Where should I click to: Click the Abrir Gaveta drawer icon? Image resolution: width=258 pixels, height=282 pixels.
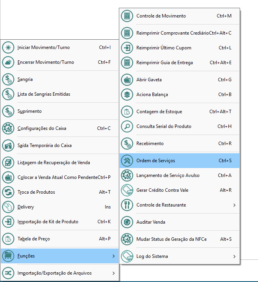click(127, 80)
